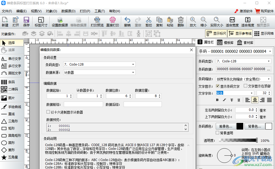Click 激活软件 activate software
The width and height of the screenshot is (275, 169).
click(243, 11)
